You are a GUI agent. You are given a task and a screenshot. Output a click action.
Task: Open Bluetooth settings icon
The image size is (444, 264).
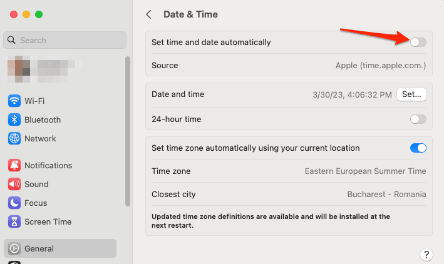[14, 119]
